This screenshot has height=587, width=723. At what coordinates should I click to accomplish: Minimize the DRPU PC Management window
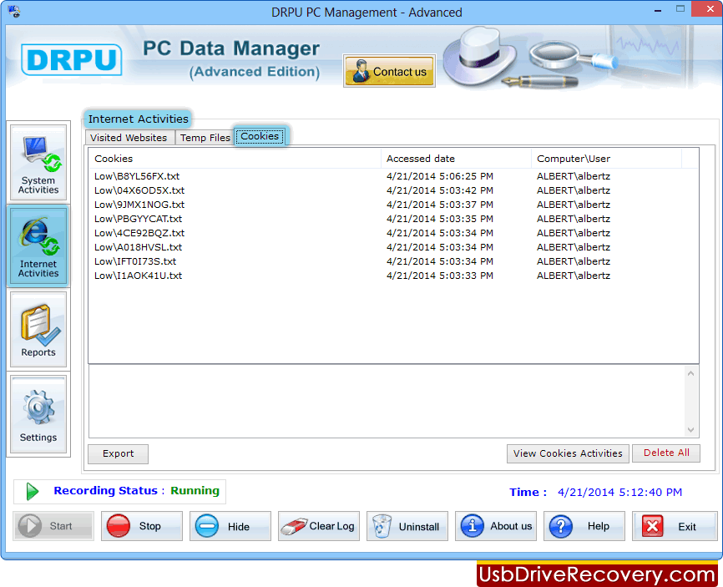pyautogui.click(x=658, y=10)
